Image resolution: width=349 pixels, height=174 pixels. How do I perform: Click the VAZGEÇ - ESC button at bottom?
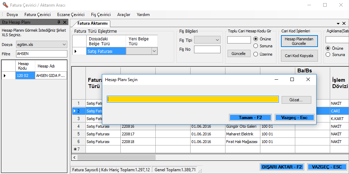coord(327,167)
